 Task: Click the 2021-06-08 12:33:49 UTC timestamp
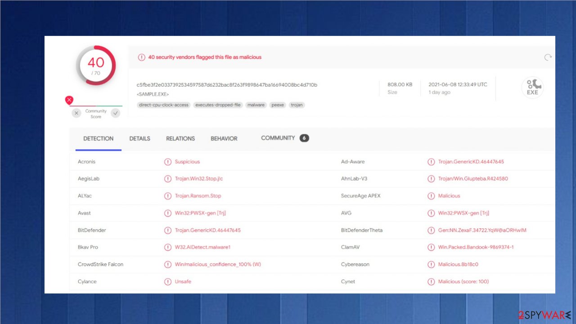point(458,84)
